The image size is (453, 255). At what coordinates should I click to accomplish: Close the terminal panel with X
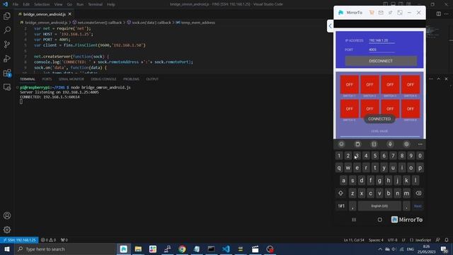(446, 79)
